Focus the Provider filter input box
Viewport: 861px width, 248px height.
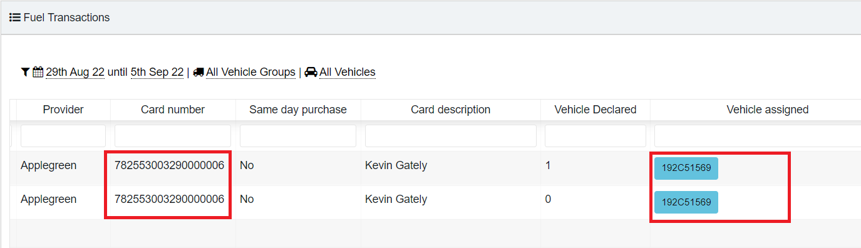[63, 136]
